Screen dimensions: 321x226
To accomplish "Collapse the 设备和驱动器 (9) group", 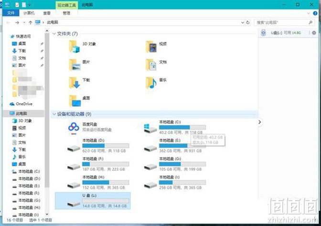I will point(54,114).
